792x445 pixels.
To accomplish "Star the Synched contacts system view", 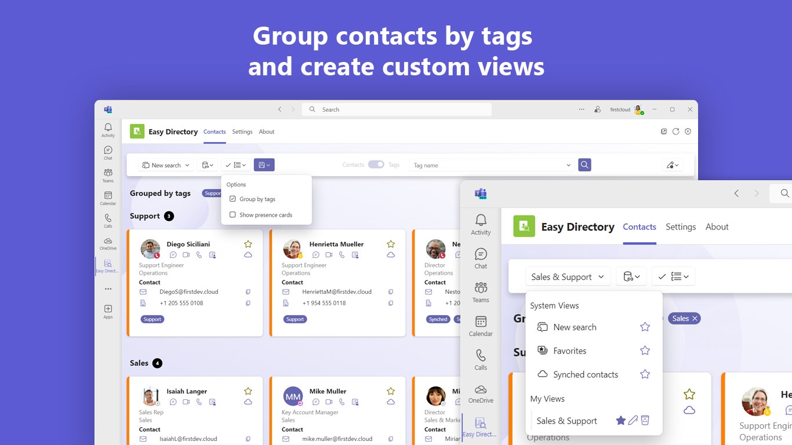I will [x=645, y=374].
